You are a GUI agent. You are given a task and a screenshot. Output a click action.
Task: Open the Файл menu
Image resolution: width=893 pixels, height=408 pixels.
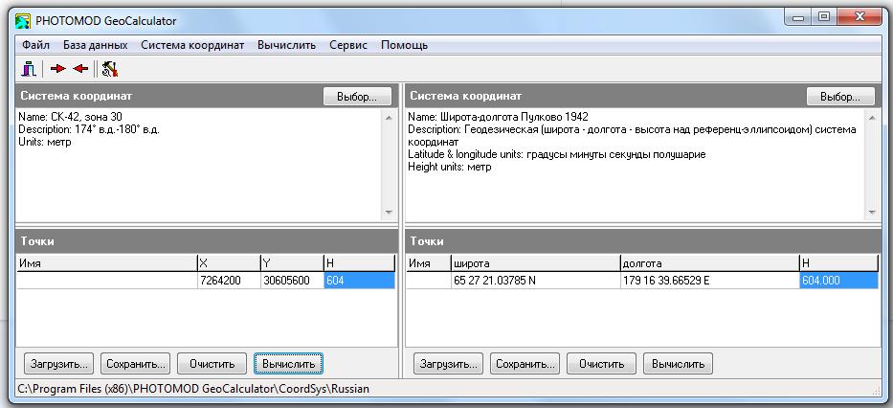35,45
